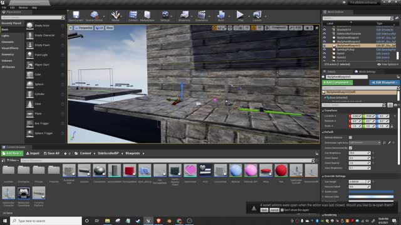This screenshot has width=401, height=225.
Task: Toggle the Horizon Color override checkbox
Action: (x=323, y=197)
